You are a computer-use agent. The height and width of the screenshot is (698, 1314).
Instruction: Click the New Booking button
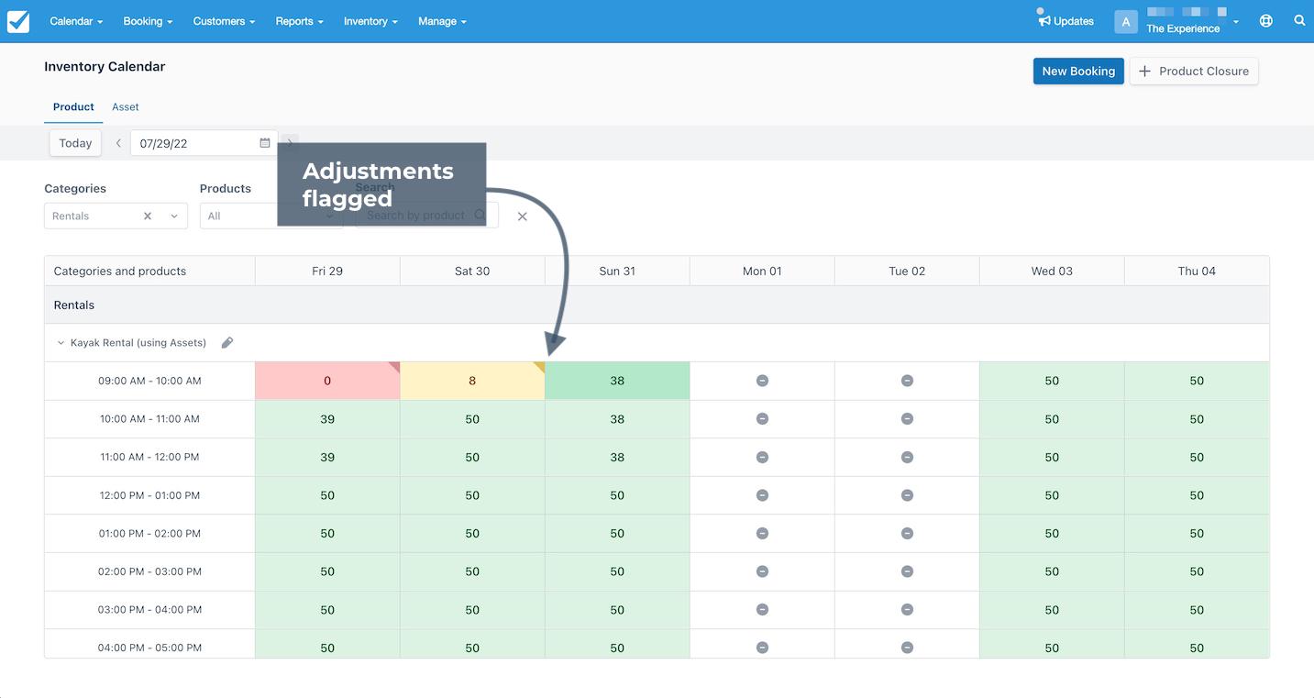pos(1078,72)
